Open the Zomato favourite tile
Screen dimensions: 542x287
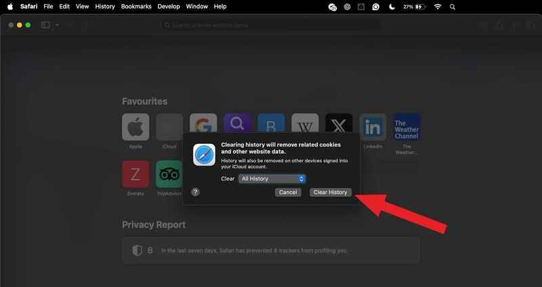point(135,174)
